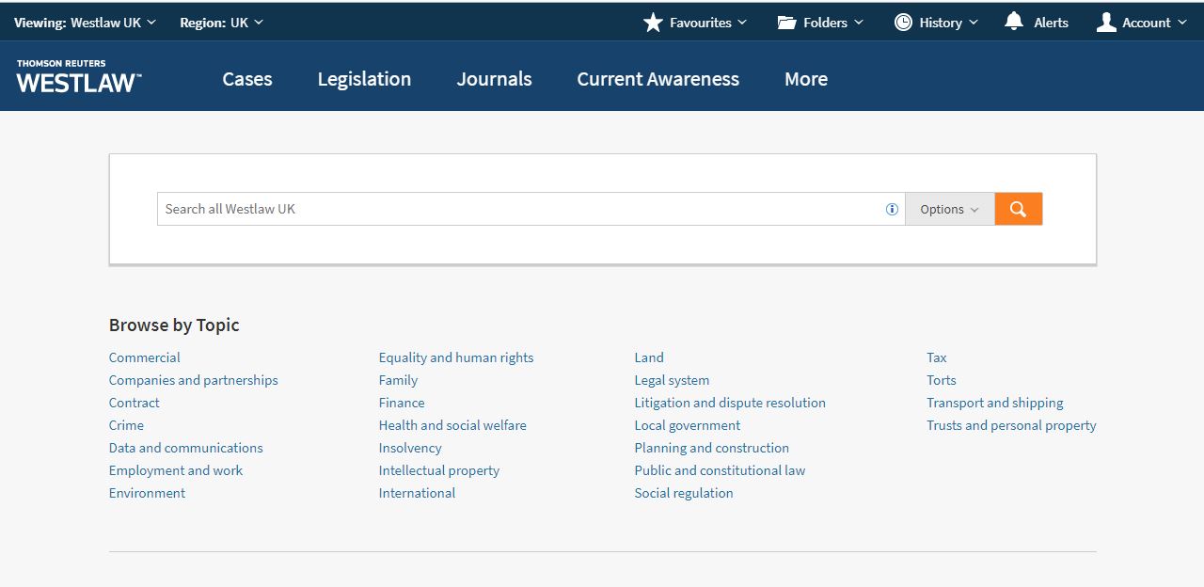Click the History clock icon

click(904, 22)
